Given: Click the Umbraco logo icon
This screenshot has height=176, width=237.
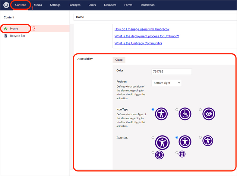Looking at the screenshot, I should [6, 5].
